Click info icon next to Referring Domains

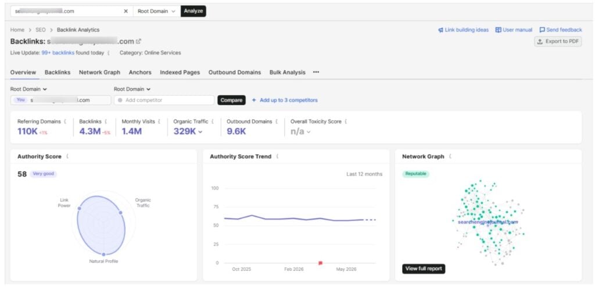tap(65, 122)
